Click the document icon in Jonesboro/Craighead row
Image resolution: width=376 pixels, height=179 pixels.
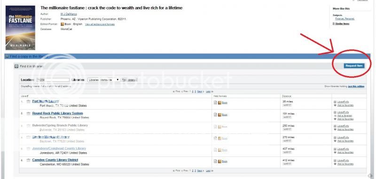[x=215, y=150]
